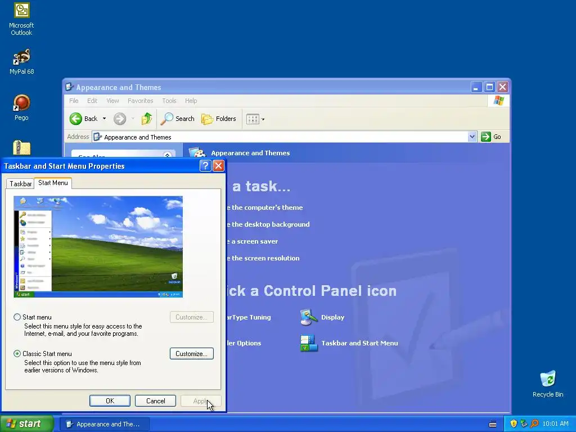
Task: Open the change desktop background task link
Action: coord(268,224)
